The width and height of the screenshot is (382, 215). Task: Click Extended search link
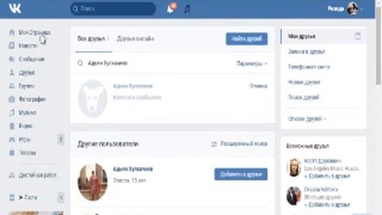pos(244,144)
